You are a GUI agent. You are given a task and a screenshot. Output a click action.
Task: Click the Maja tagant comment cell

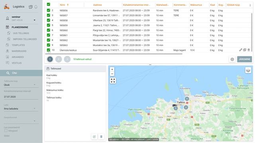(180, 50)
